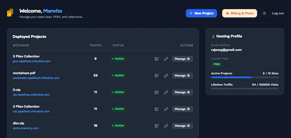The width and height of the screenshot is (291, 138).
Task: Click the traffic value 19
Action: click(x=95, y=126)
